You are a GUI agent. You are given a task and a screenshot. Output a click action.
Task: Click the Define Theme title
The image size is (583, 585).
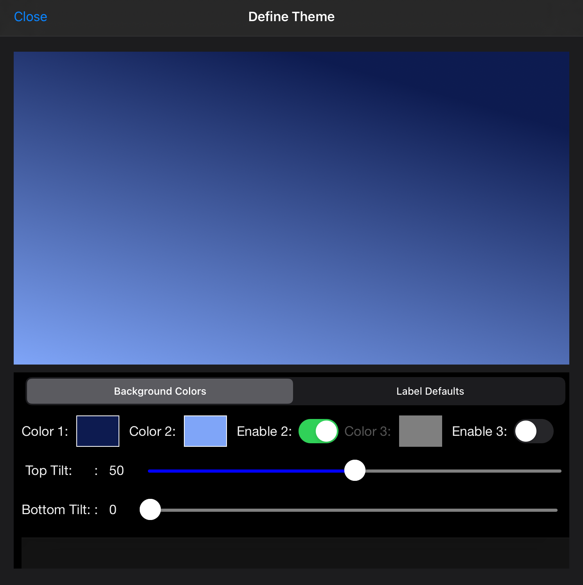point(291,16)
